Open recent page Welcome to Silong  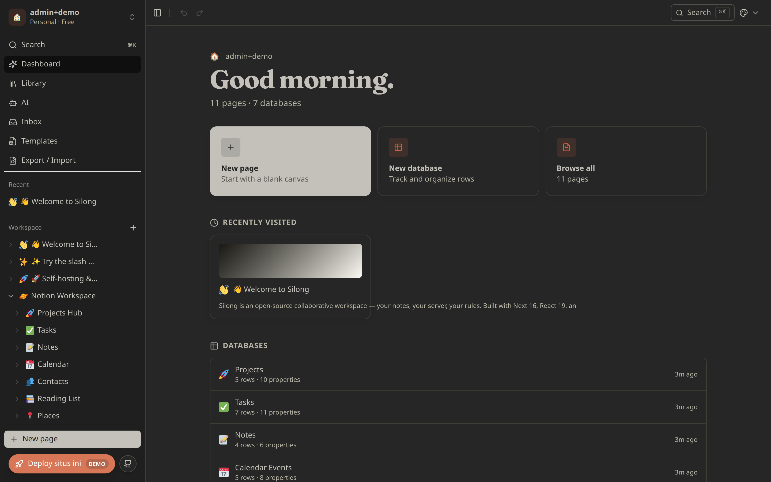point(73,202)
